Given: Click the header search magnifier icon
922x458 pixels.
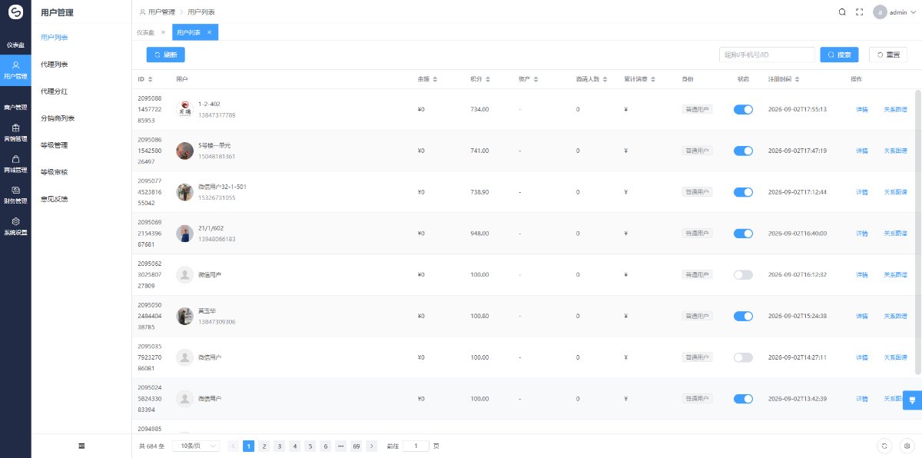Looking at the screenshot, I should click(842, 12).
